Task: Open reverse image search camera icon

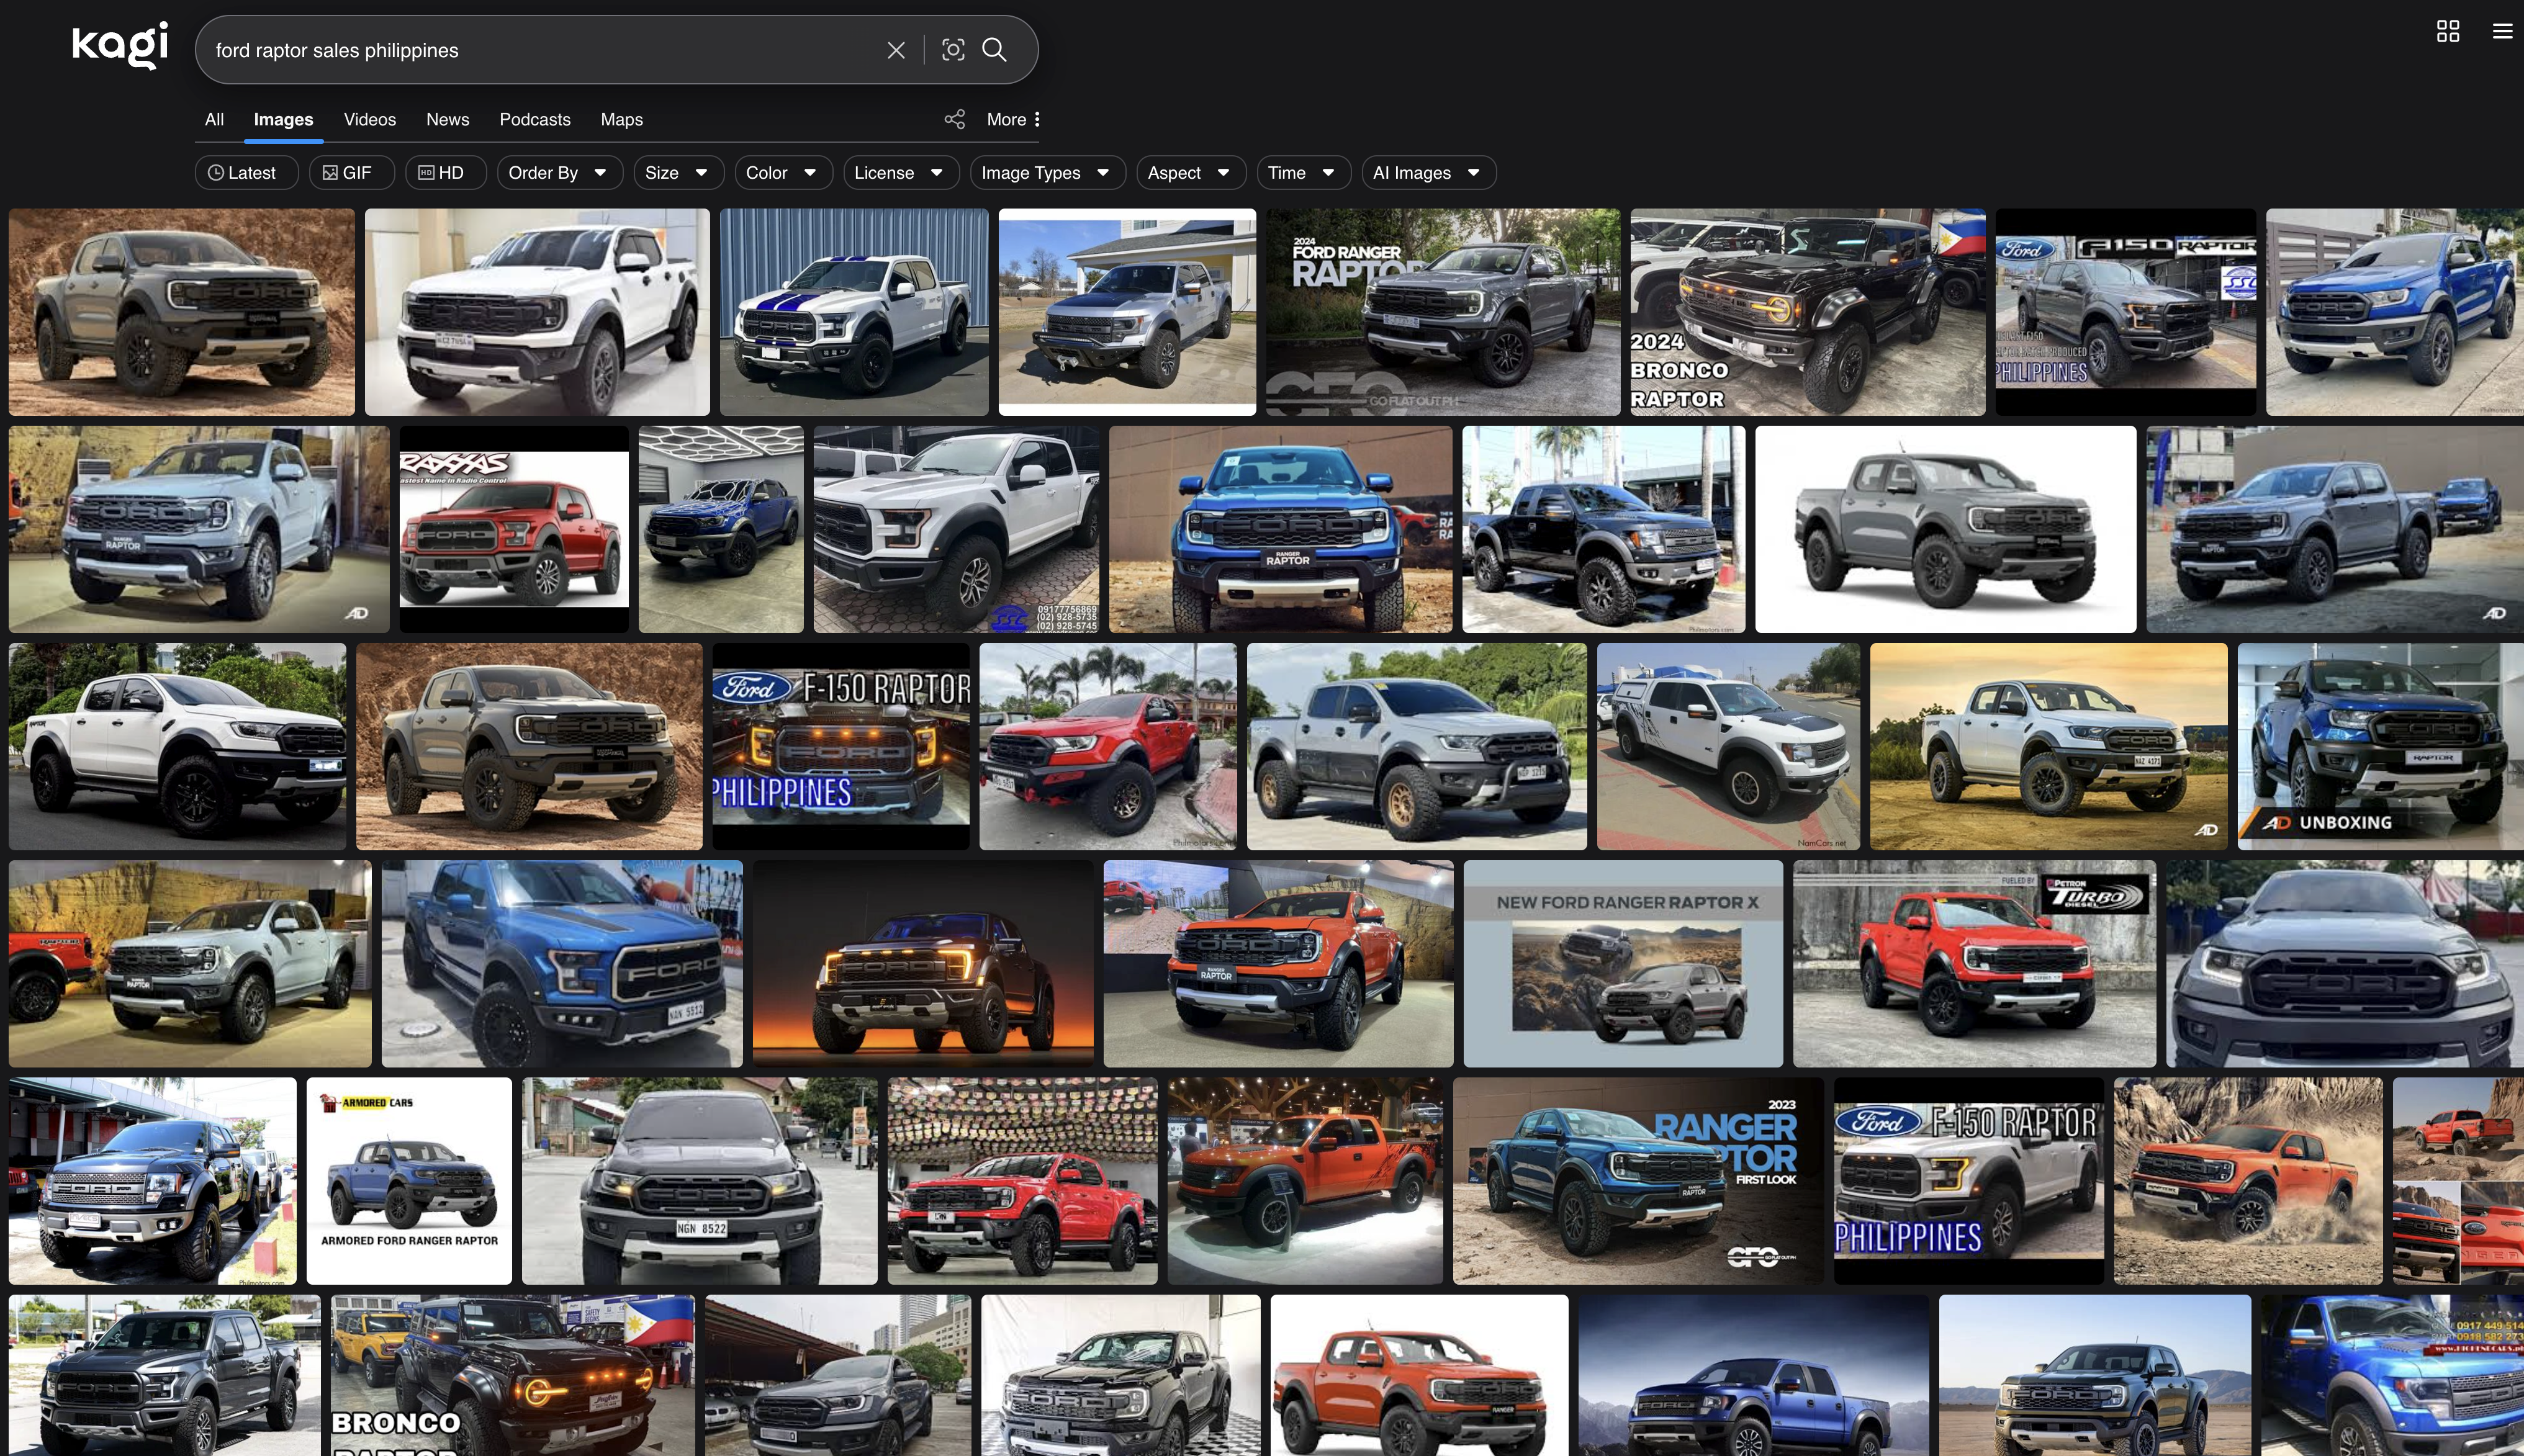Action: pyautogui.click(x=953, y=50)
